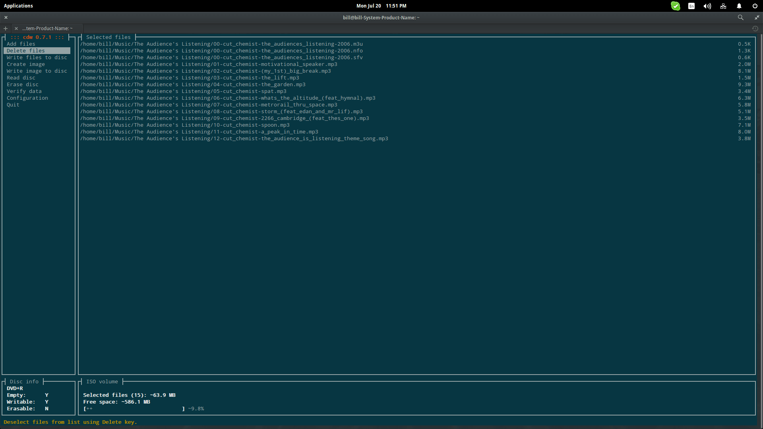Select the 04-cut_chemist-the_garden.mp3 file row
763x429 pixels.
pyautogui.click(x=193, y=85)
